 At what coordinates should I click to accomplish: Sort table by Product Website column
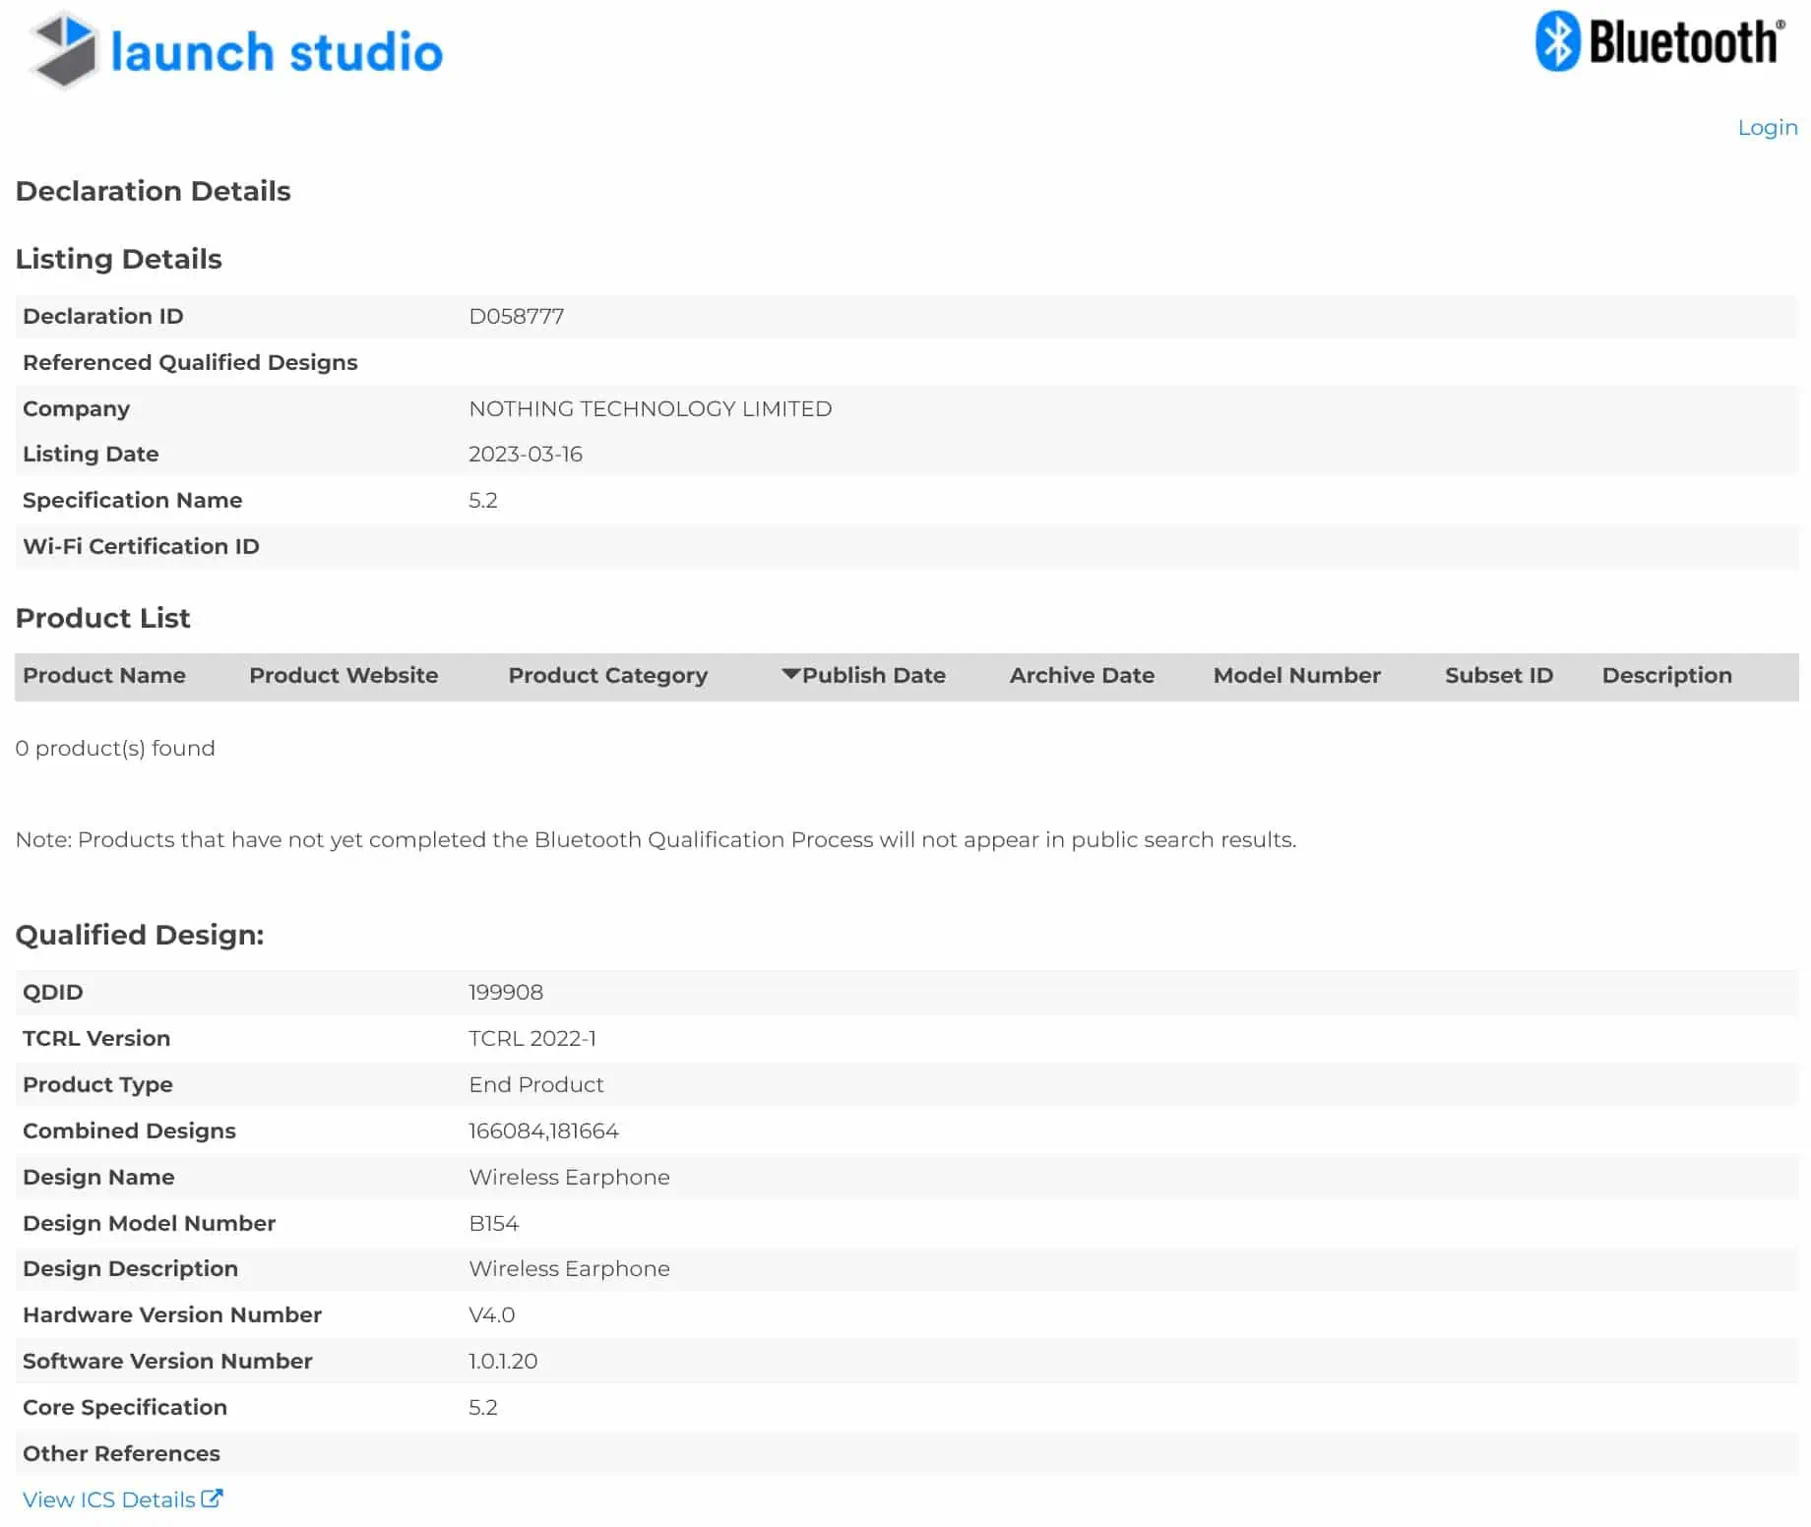[343, 675]
